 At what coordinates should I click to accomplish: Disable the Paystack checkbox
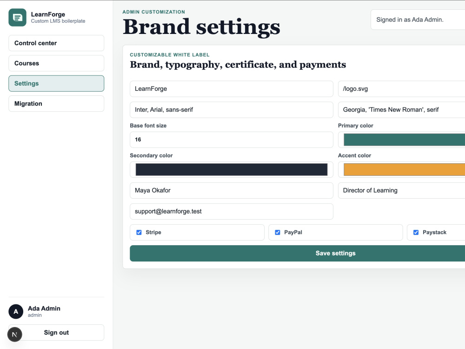coord(416,232)
